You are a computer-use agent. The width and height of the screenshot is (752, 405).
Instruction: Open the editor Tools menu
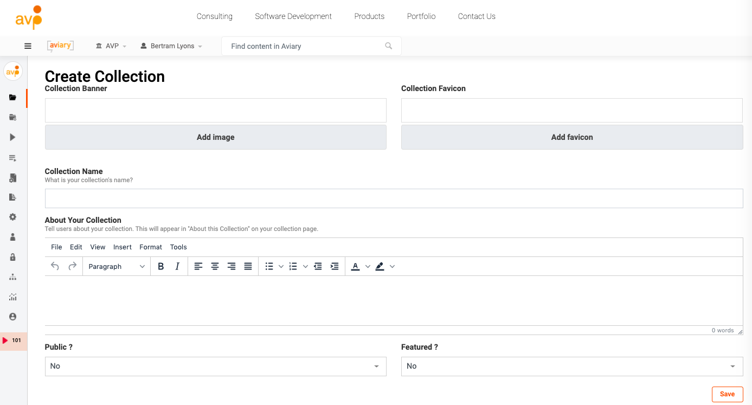[x=178, y=247]
